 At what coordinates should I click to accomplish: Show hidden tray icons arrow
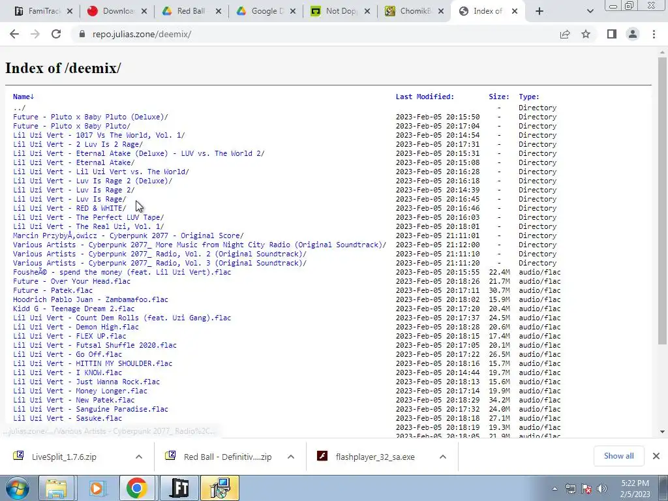click(554, 489)
